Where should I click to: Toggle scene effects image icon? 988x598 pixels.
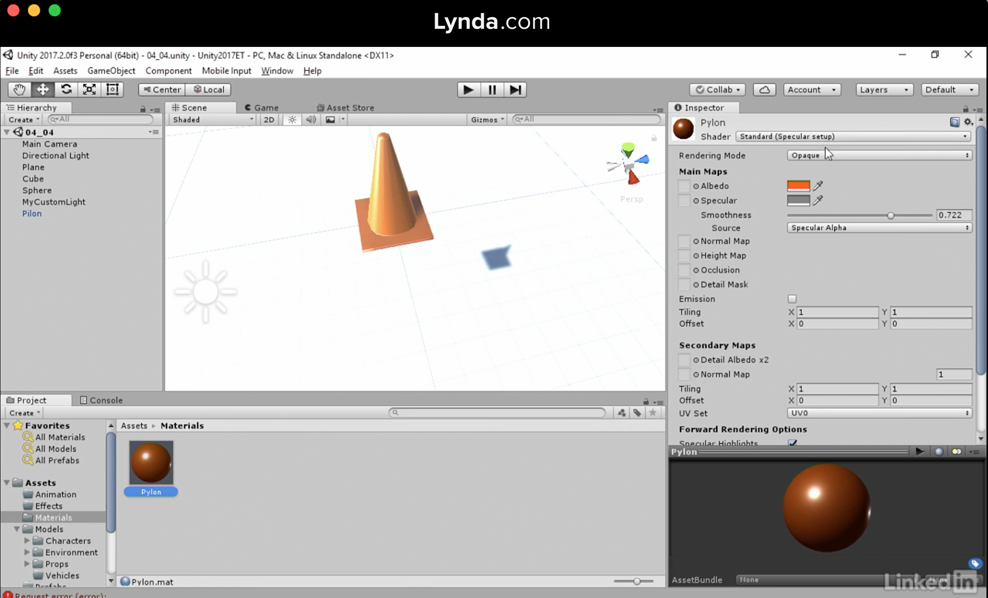tap(330, 120)
